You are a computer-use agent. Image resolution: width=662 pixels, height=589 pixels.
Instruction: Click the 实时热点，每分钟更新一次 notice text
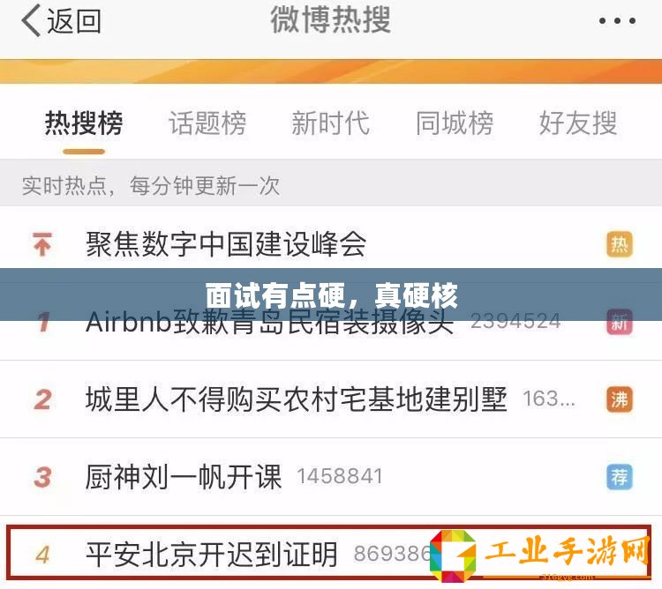tap(151, 185)
